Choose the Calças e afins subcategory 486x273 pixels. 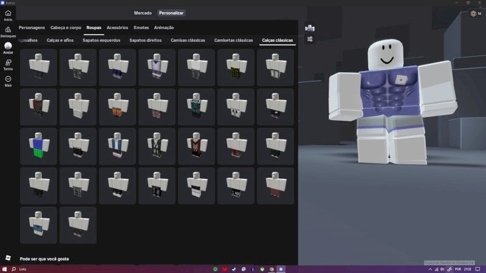coord(60,41)
